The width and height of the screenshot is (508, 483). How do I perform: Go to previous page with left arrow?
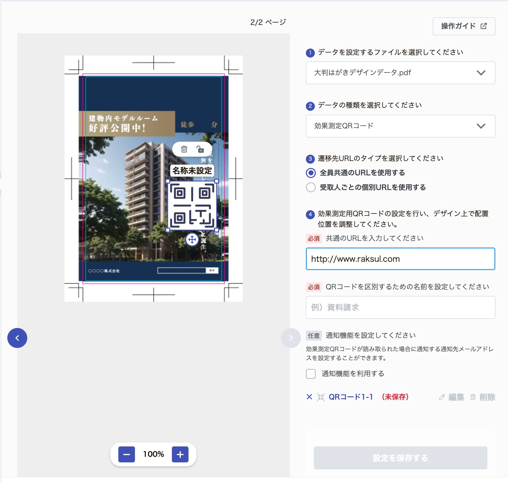(17, 338)
